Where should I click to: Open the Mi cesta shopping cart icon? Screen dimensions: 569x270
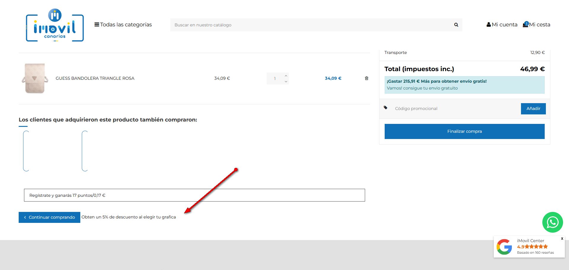[526, 25]
